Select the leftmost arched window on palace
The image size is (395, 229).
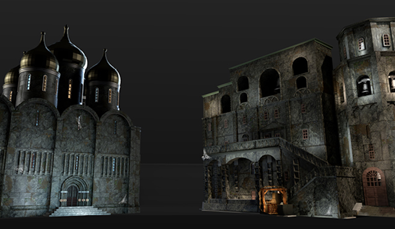click(226, 103)
